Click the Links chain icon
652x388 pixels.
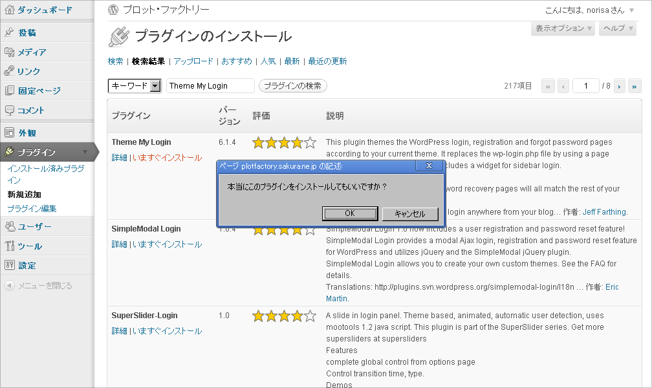pyautogui.click(x=9, y=70)
